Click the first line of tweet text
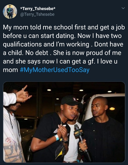The width and height of the screenshot is (128, 165). [64, 27]
